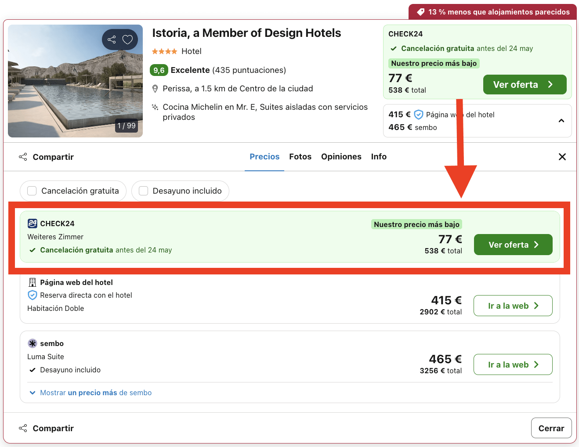
Task: Click Compartir at the bottom
Action: [46, 428]
